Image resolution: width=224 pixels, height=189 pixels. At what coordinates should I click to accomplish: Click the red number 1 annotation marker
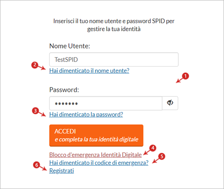186,76
